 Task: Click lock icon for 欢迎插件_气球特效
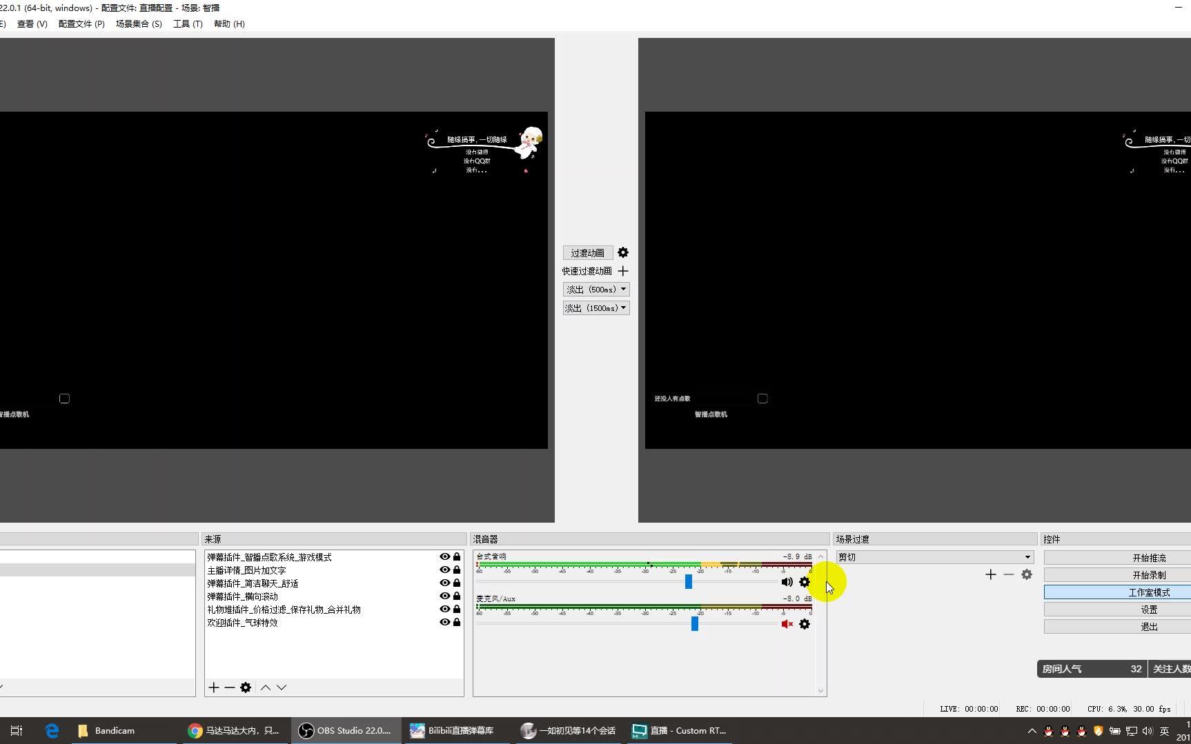tap(457, 623)
